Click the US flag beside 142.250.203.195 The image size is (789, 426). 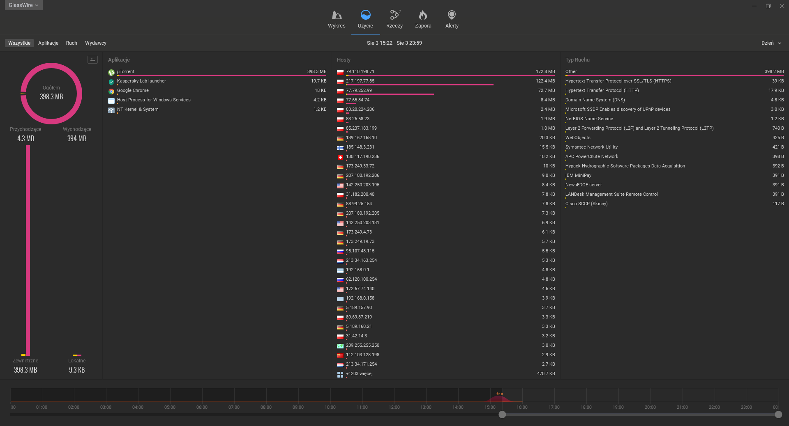(x=340, y=186)
